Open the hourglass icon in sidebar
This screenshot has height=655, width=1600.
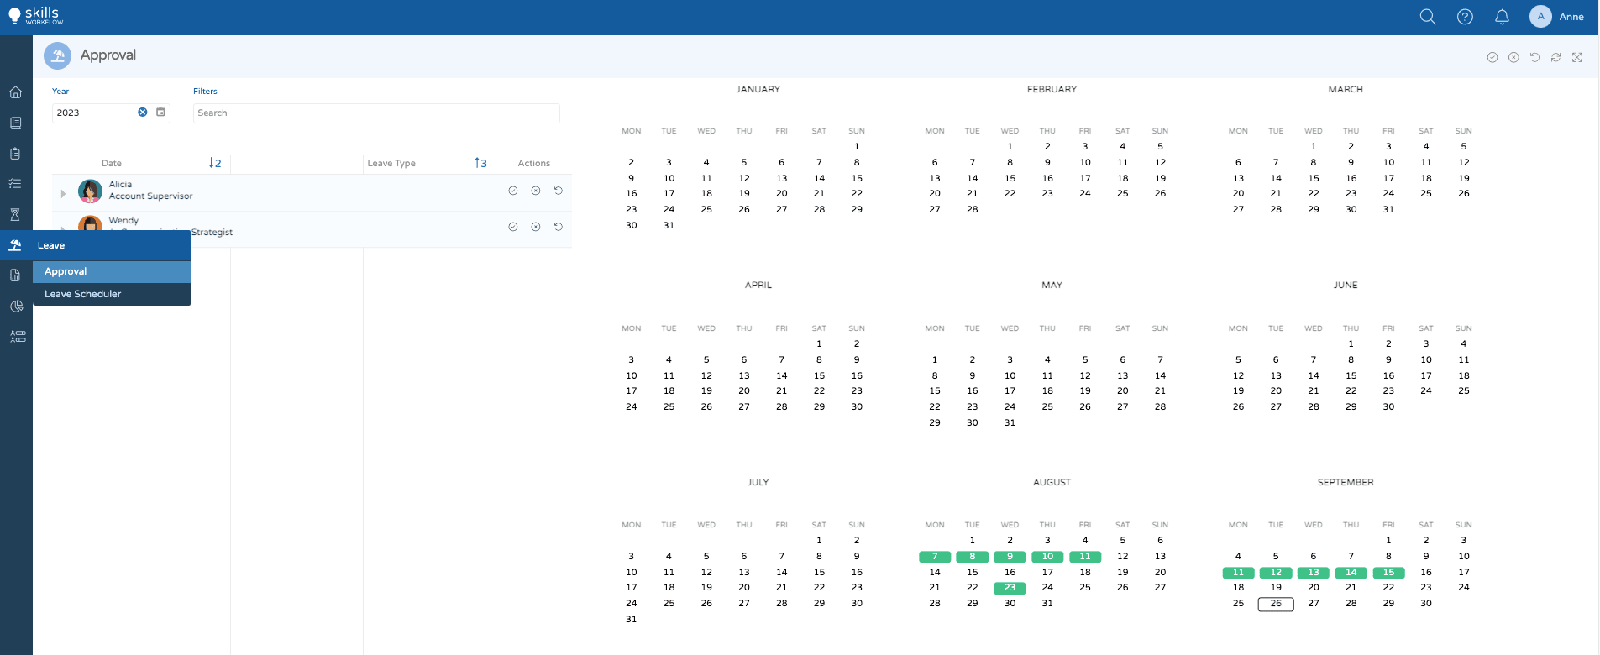point(15,215)
